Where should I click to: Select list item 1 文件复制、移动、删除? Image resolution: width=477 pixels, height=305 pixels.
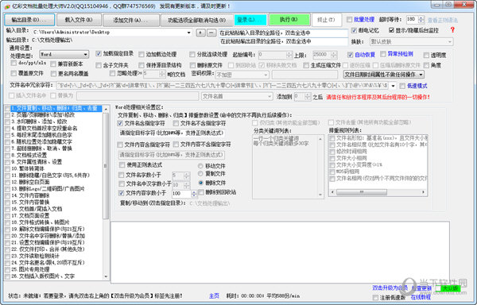coord(54,109)
